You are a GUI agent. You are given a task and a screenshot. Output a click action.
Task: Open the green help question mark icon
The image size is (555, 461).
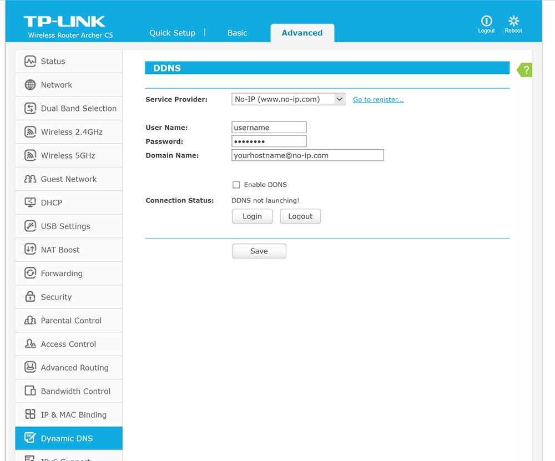526,70
